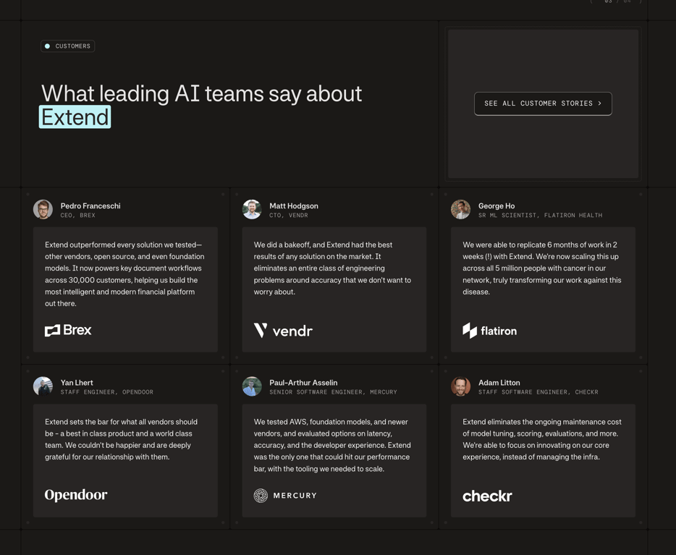676x555 pixels.
Task: Click Senior Software Engineer, Mercury text
Action: (333, 392)
